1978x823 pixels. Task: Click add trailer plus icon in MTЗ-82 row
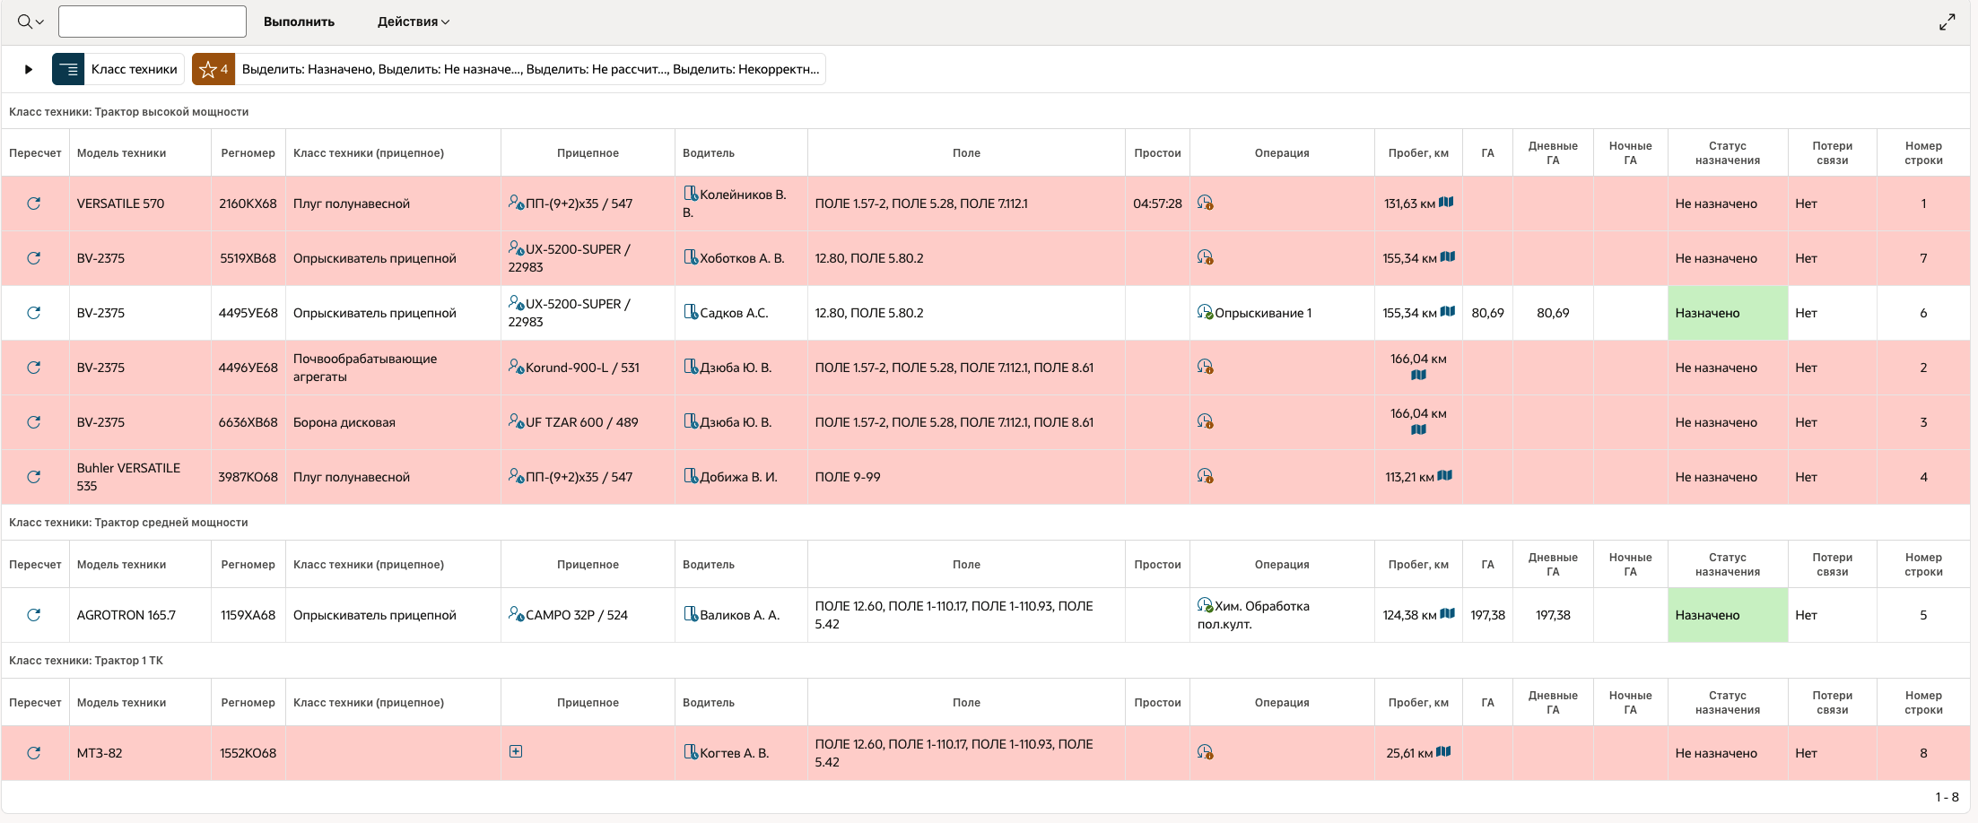tap(516, 752)
